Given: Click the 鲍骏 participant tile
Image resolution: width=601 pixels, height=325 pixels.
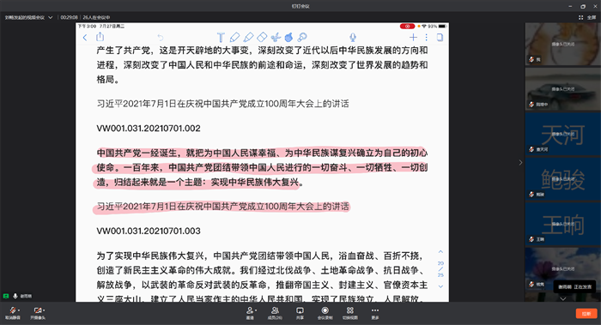Looking at the screenshot, I should [x=562, y=178].
